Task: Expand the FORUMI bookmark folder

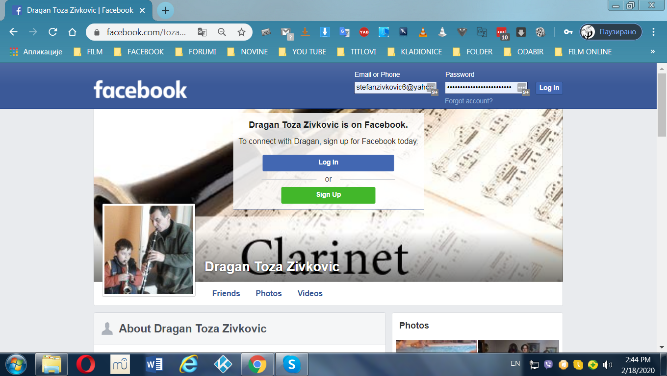Action: pos(196,51)
